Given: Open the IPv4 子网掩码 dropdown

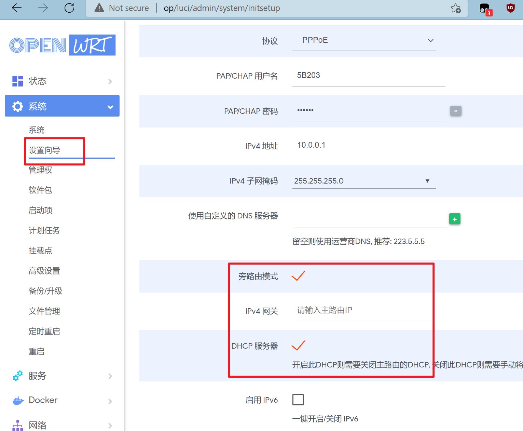Looking at the screenshot, I should (364, 181).
